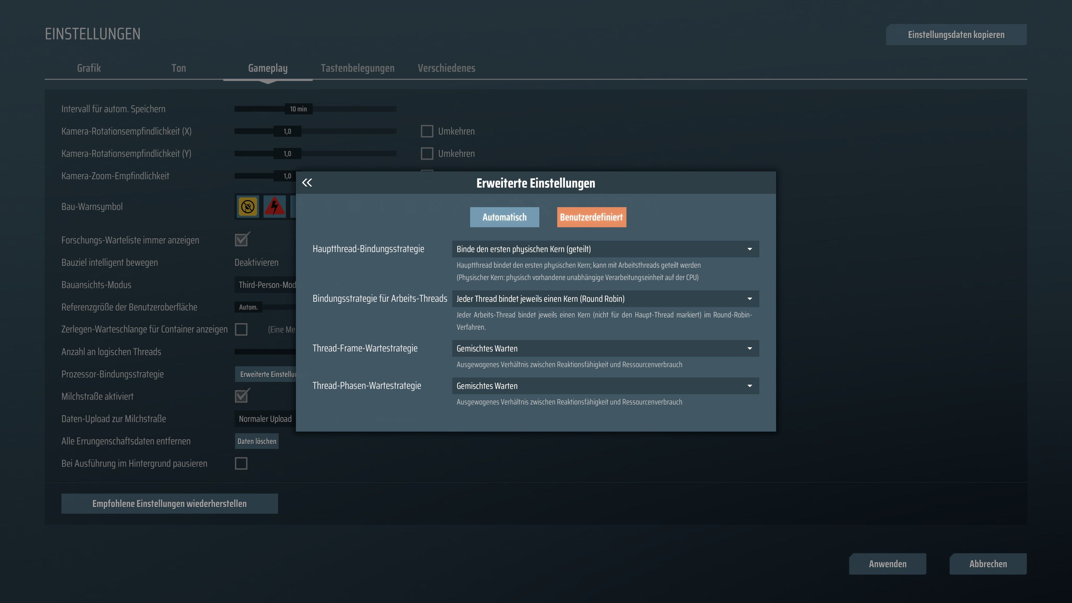The image size is (1072, 603).
Task: Select the Automatisch mode button
Action: click(504, 217)
